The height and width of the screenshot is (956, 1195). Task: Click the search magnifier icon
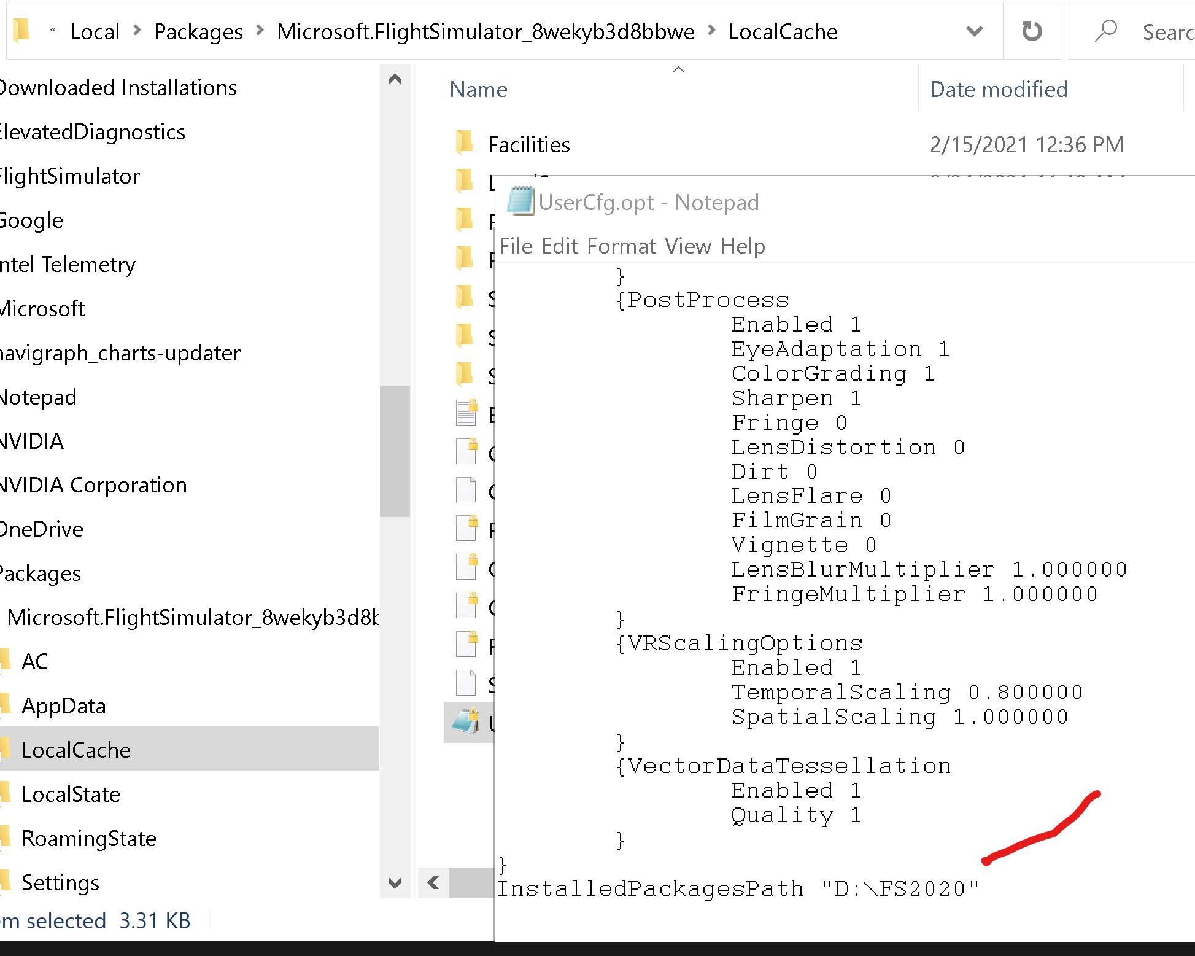[x=1106, y=31]
